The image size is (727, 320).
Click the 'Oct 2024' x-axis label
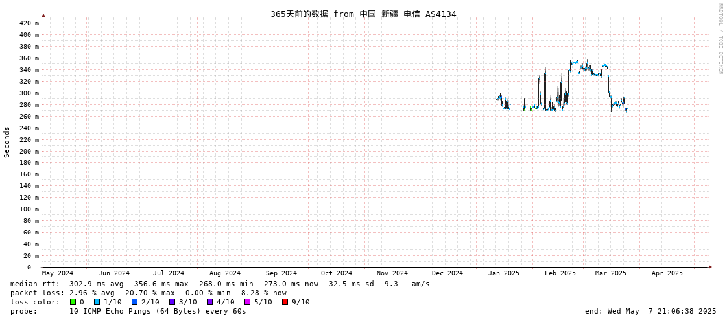337,273
